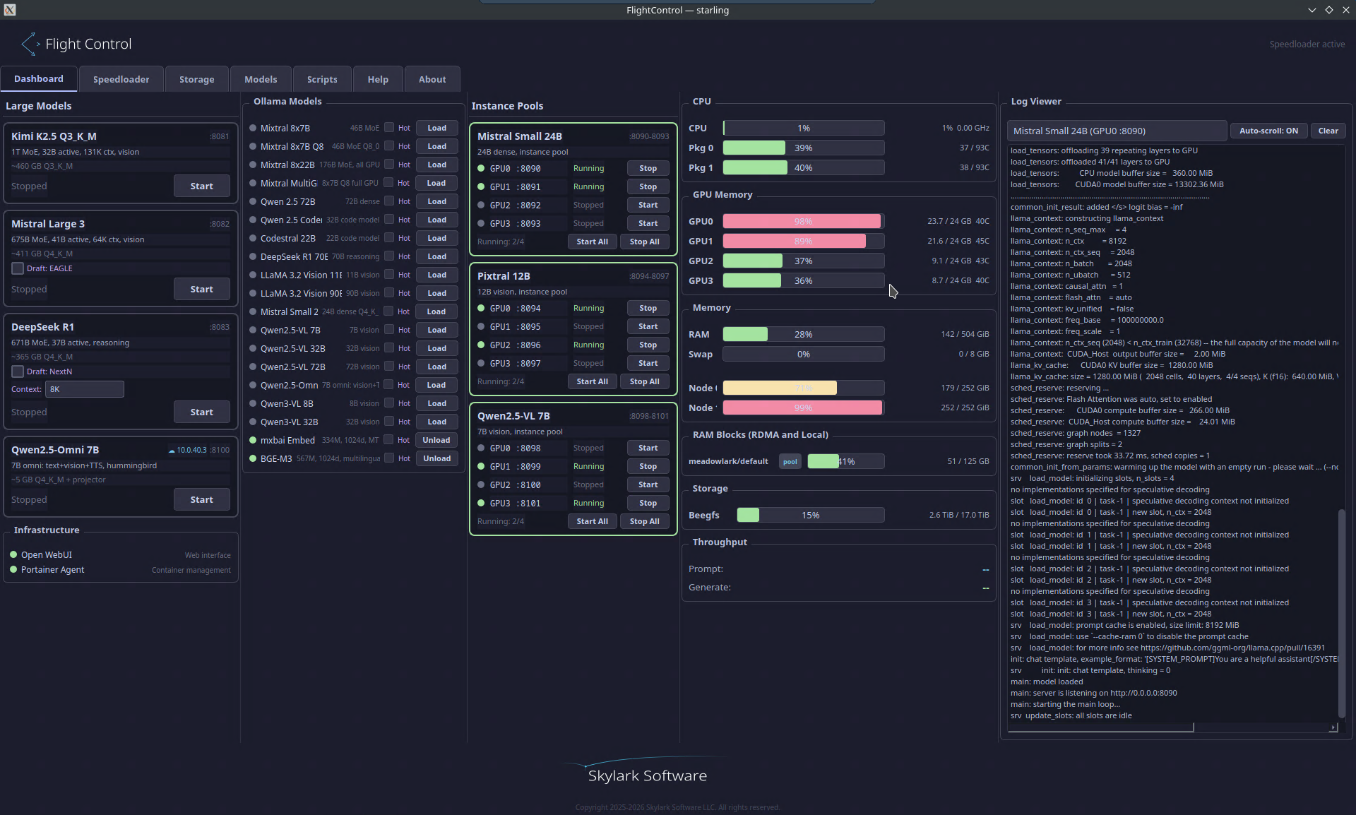Image resolution: width=1356 pixels, height=815 pixels.
Task: Click the status dot next to mxbai Embed
Action: click(x=254, y=440)
